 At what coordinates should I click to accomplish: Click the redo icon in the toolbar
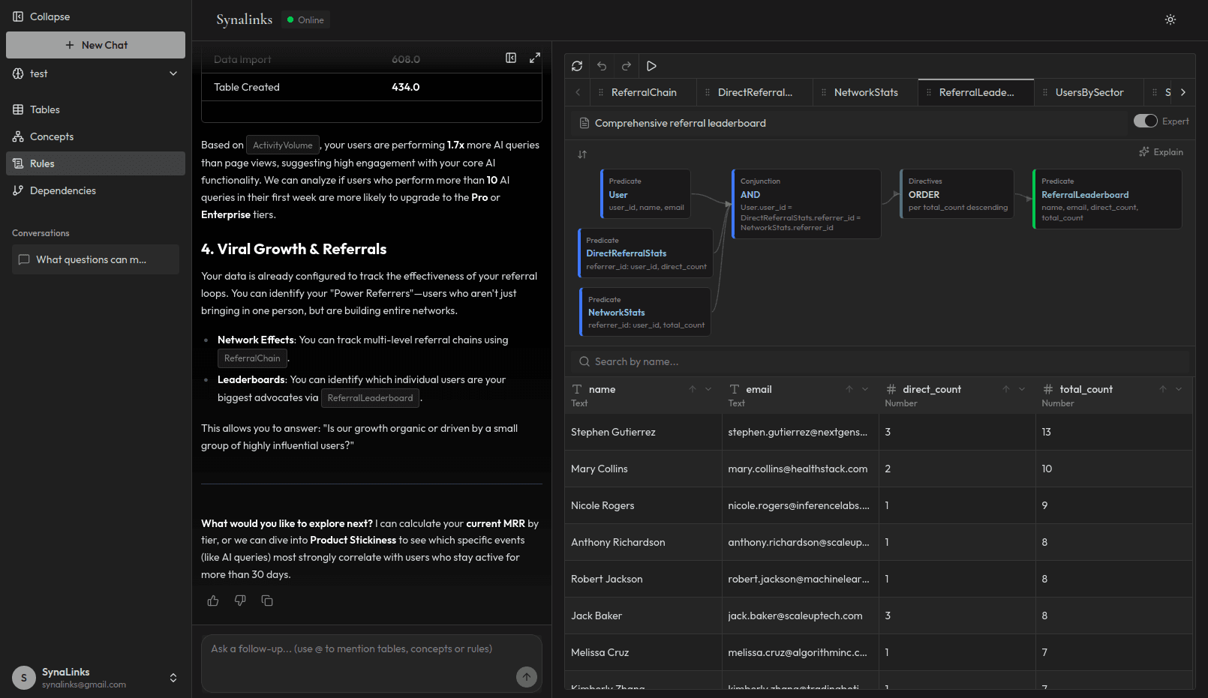click(627, 66)
